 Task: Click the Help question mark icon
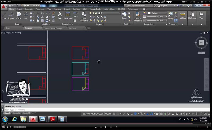[188, 6]
